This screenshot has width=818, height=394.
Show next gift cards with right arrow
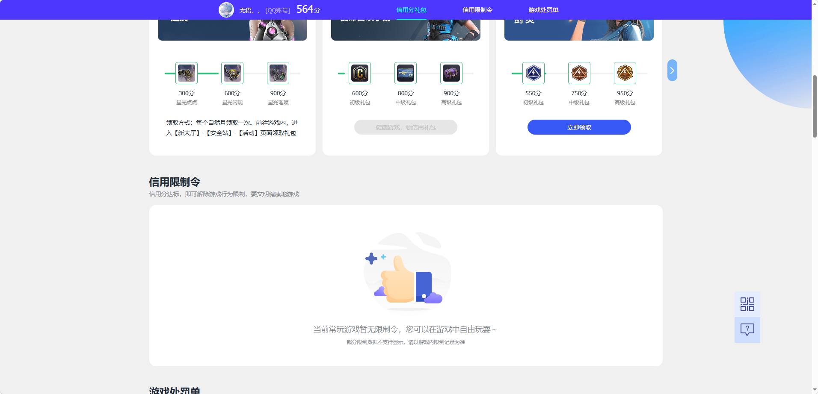pyautogui.click(x=672, y=71)
